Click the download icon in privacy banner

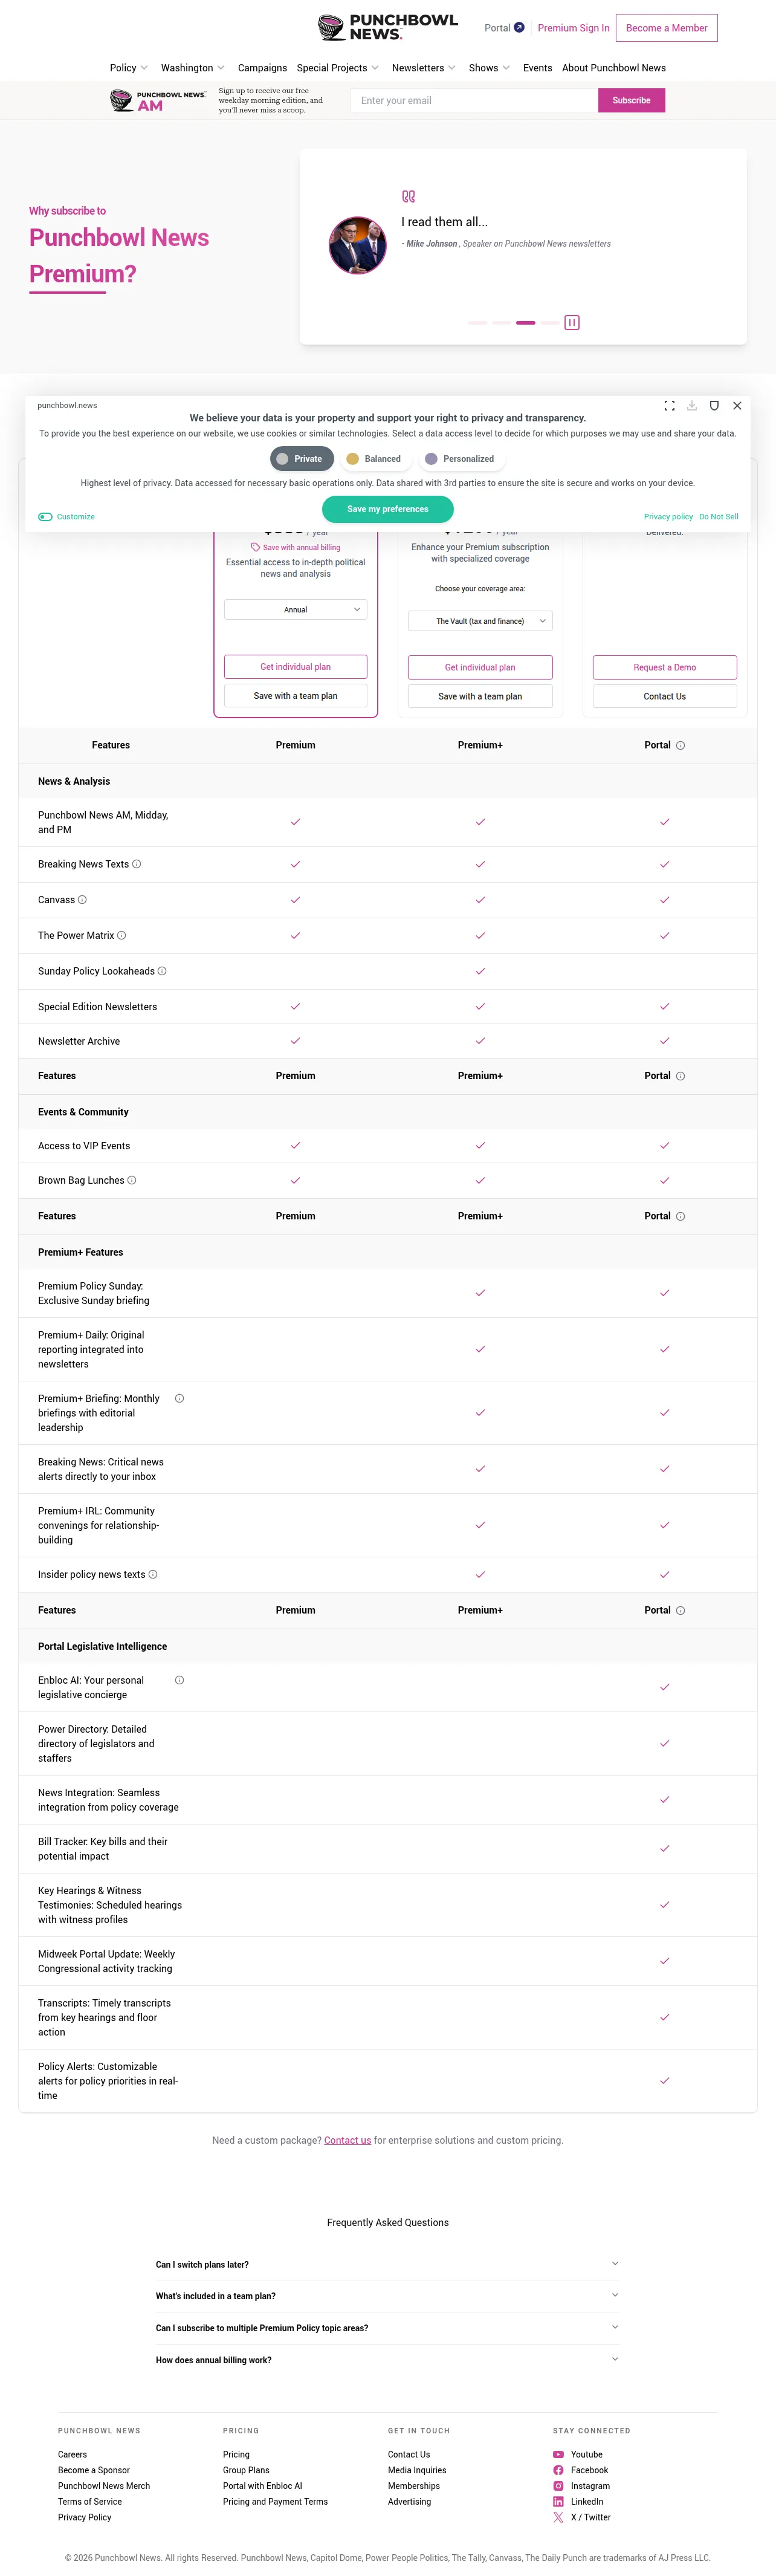pyautogui.click(x=692, y=406)
